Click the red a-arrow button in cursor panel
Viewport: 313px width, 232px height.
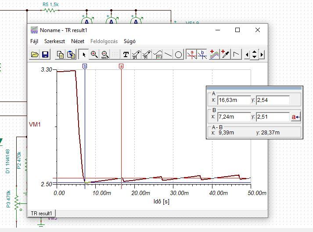pyautogui.click(x=295, y=117)
